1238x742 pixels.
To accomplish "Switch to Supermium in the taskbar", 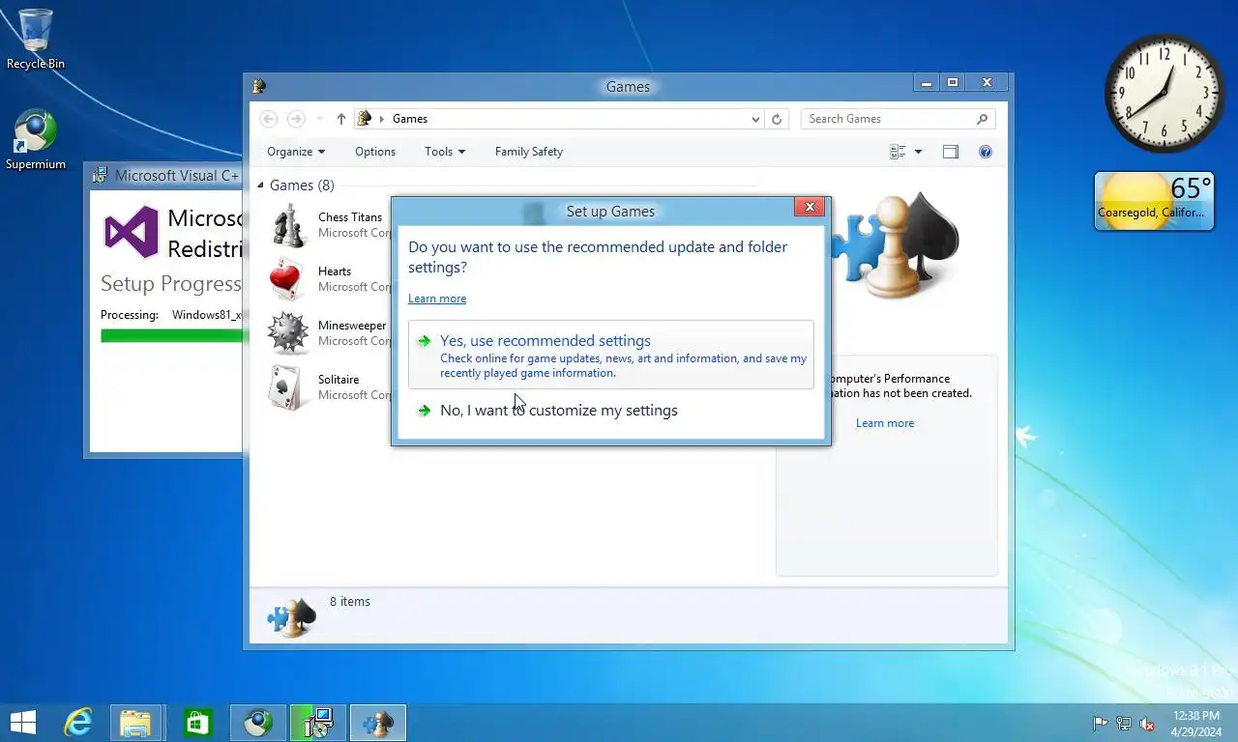I will [x=258, y=723].
